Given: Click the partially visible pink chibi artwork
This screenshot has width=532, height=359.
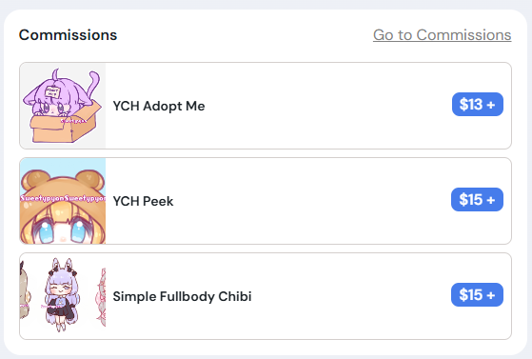Looking at the screenshot, I should 101,297.
